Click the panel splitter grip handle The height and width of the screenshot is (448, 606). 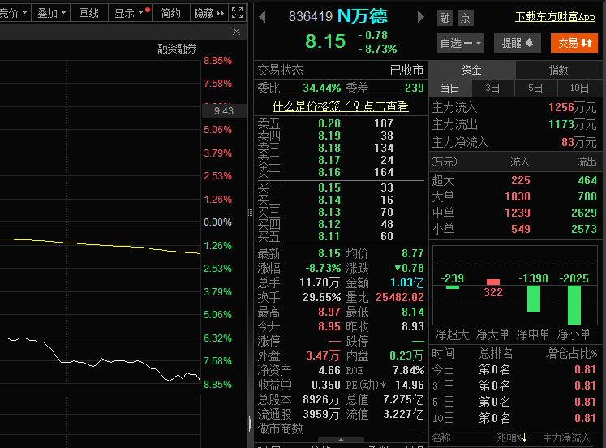250,212
